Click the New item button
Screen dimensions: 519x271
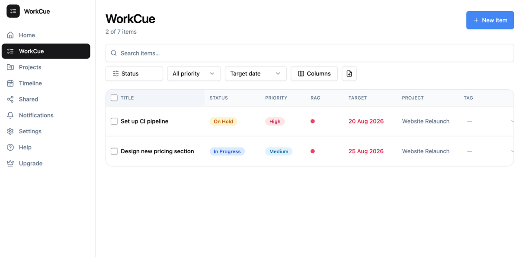click(490, 20)
